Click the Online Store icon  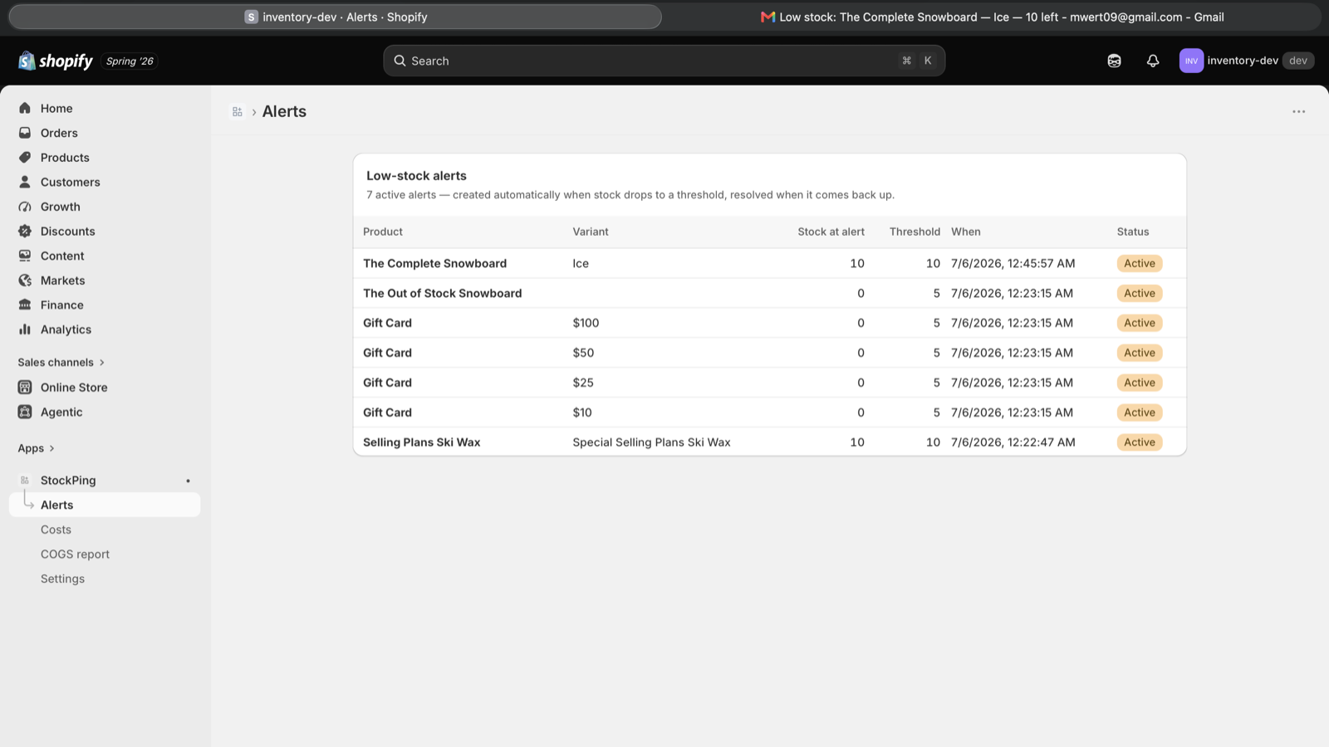pyautogui.click(x=25, y=388)
